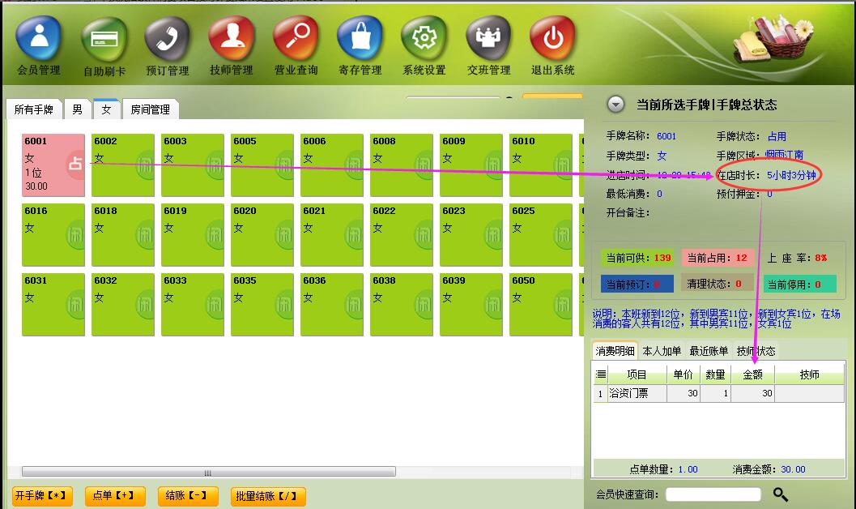Select wristband card 6025
This screenshot has width=856, height=509.
click(540, 235)
